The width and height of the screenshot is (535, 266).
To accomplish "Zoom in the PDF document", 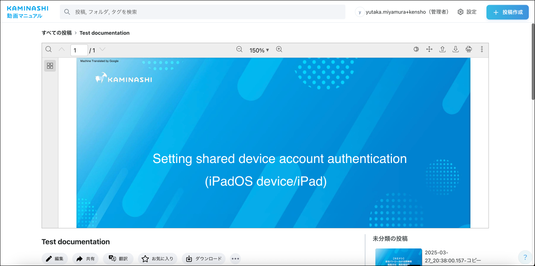I will 279,49.
